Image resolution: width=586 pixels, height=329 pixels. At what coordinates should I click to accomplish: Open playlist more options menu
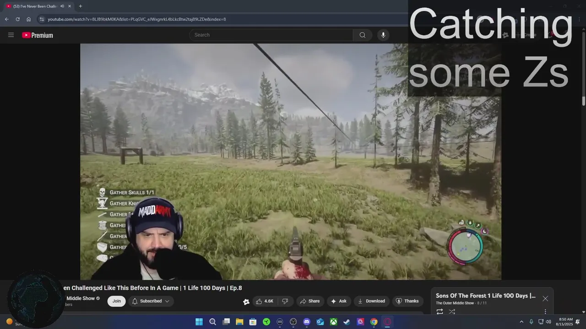click(545, 312)
